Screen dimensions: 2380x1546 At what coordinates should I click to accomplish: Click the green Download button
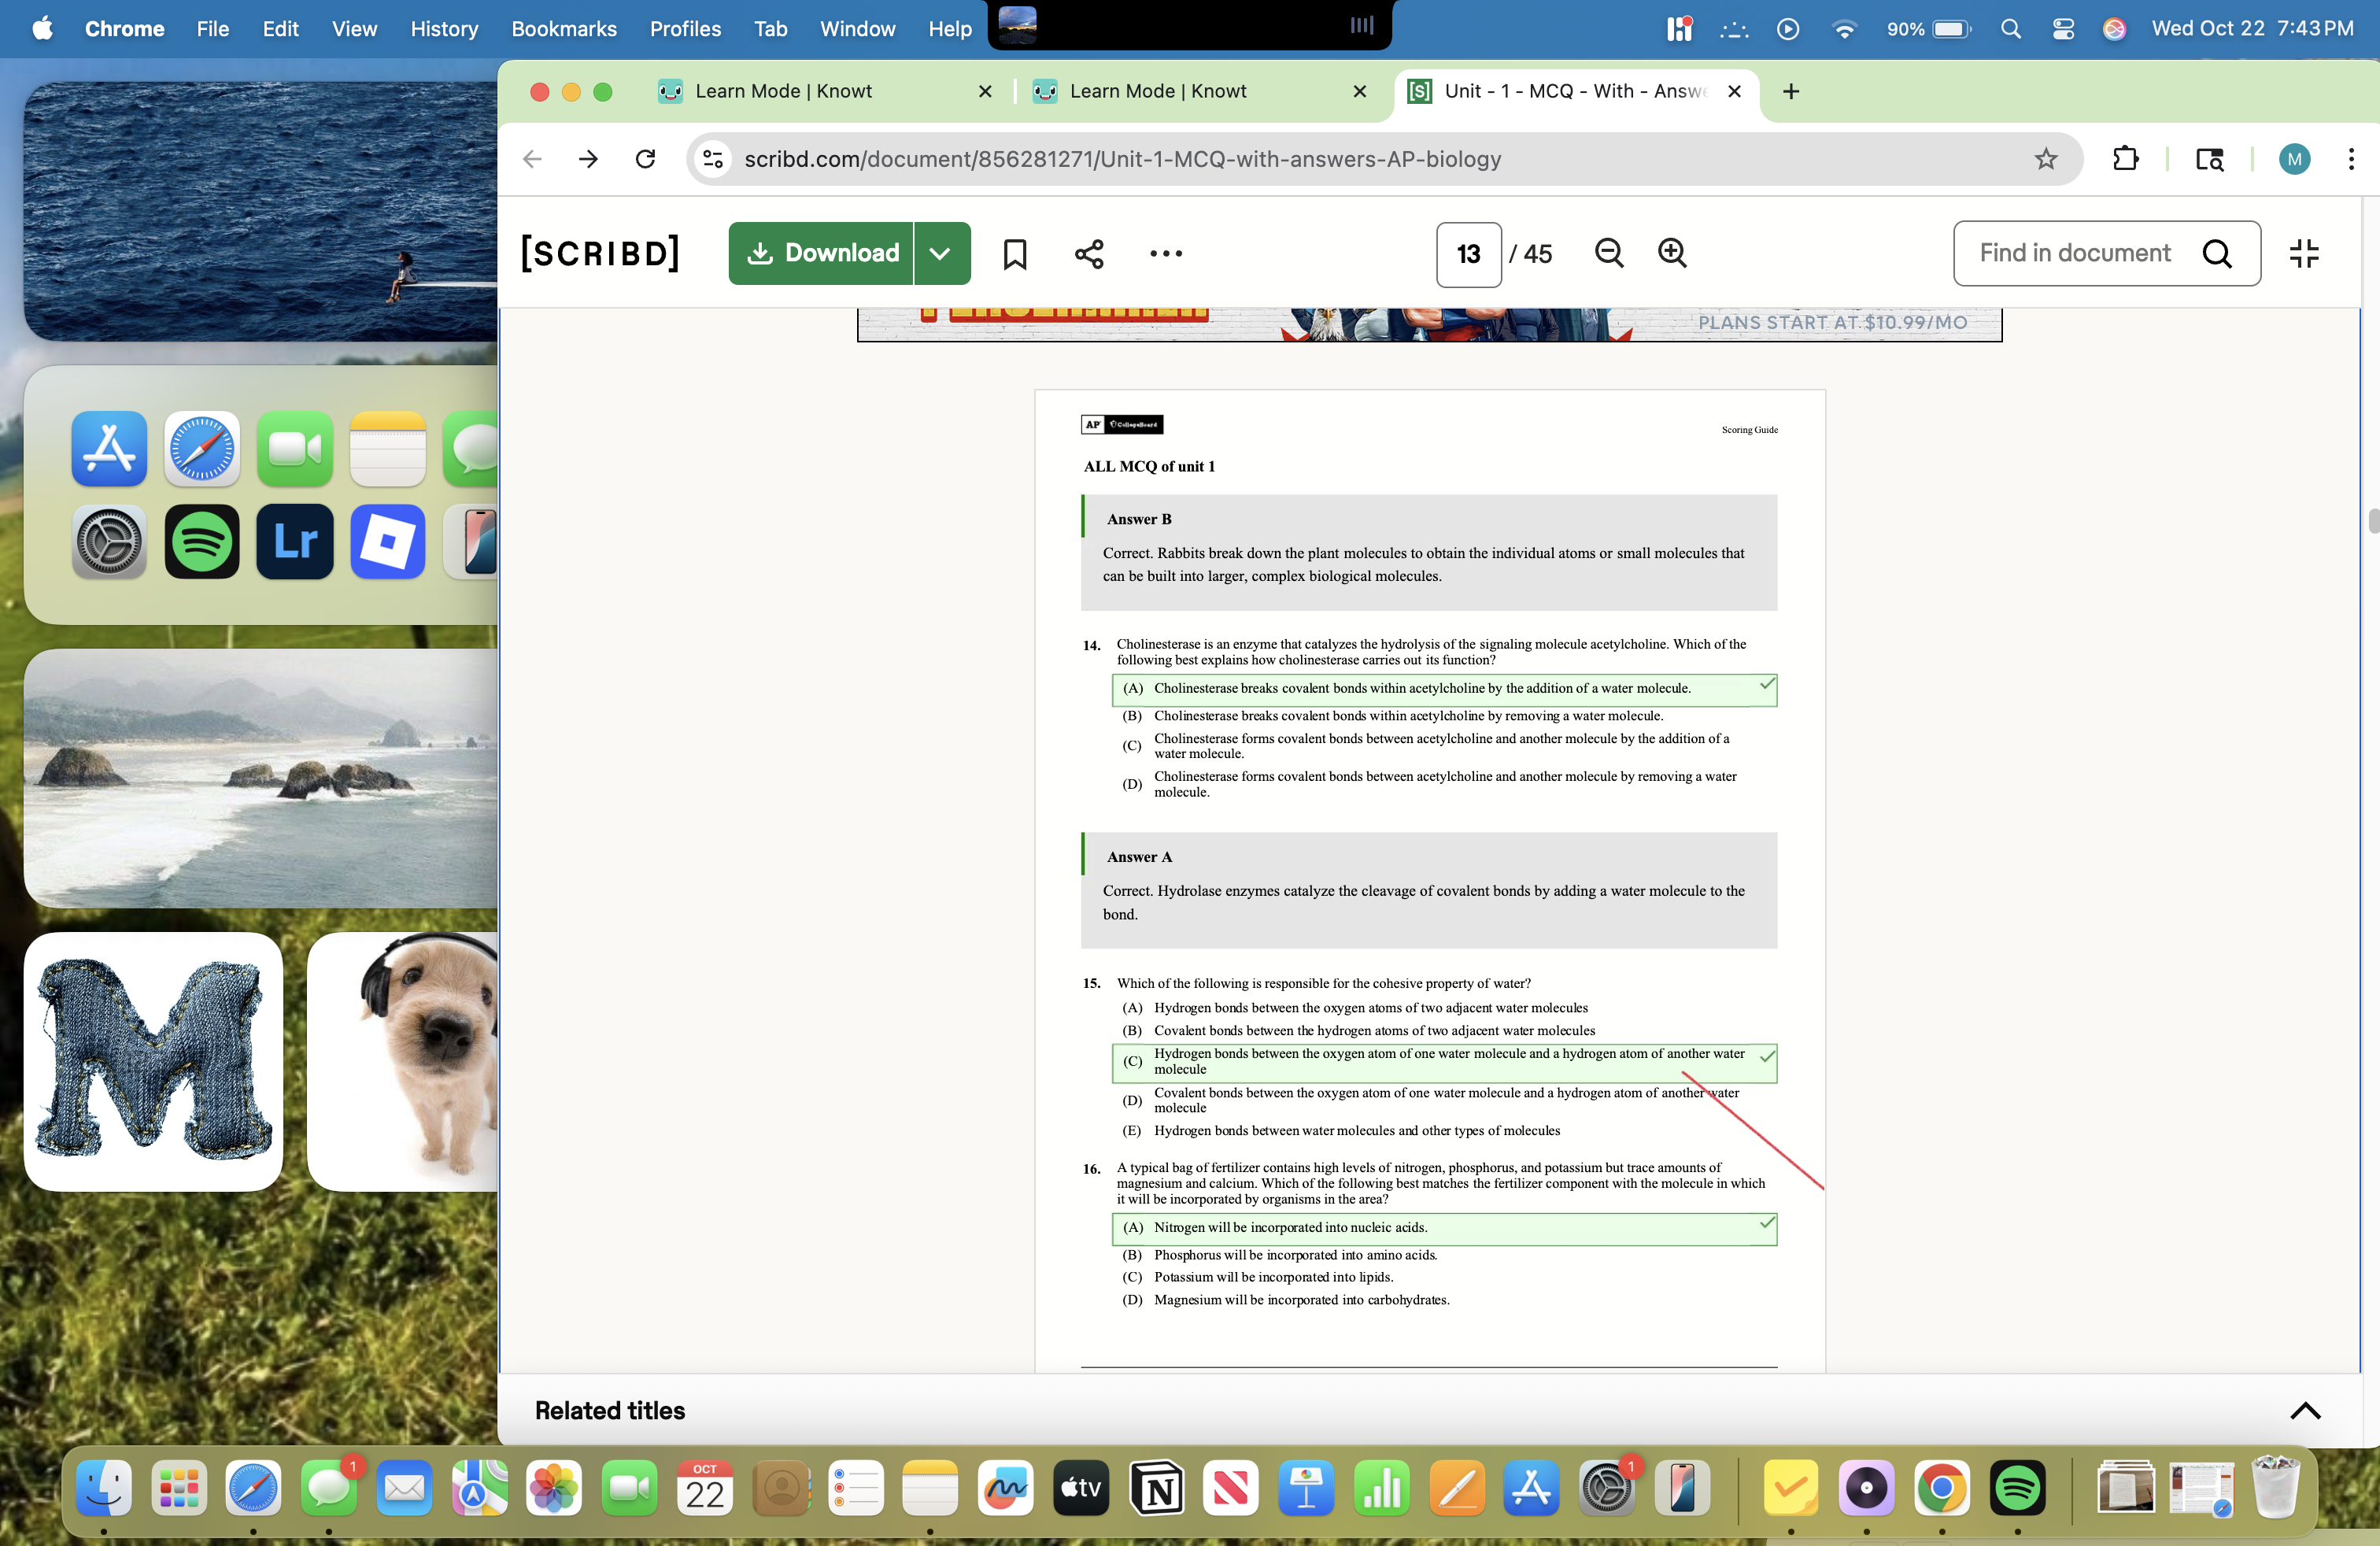tap(822, 254)
